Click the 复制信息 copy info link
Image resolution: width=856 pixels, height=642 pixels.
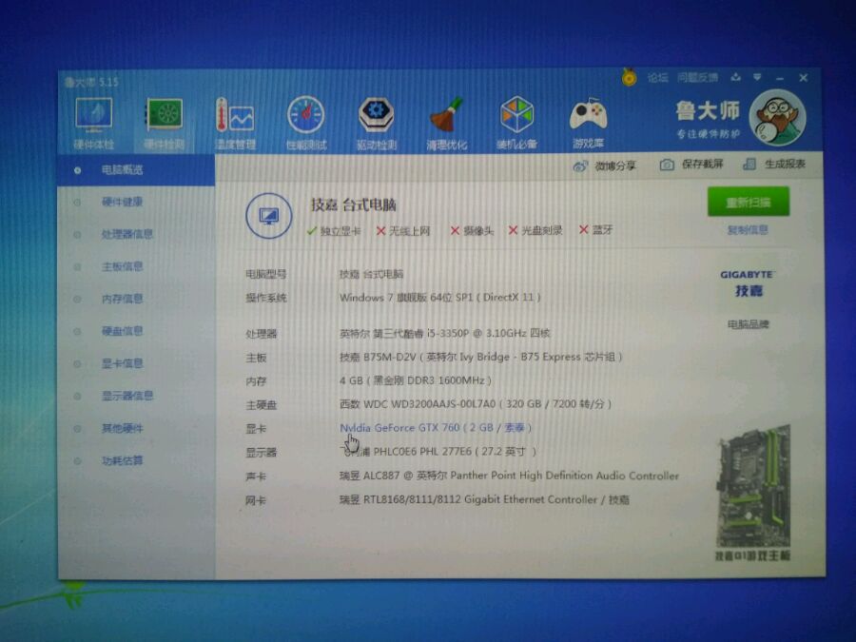pos(748,230)
